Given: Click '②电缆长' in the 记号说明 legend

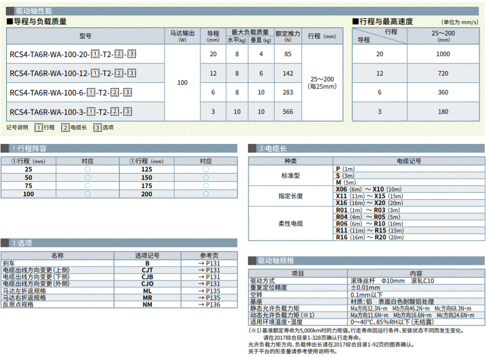Looking at the screenshot, I should 74,127.
